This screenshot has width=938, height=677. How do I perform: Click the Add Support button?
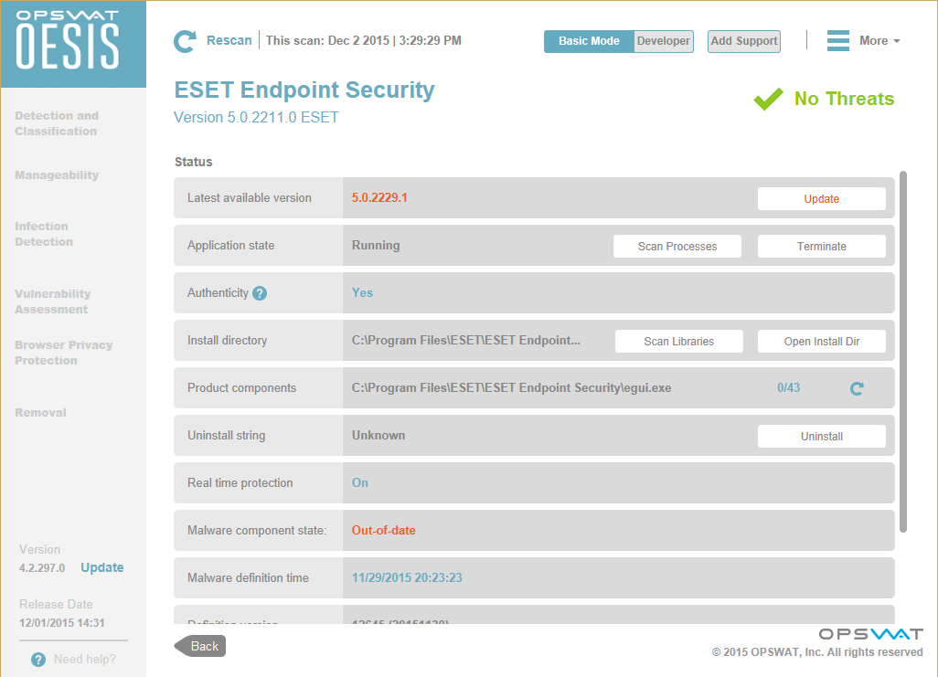pos(744,41)
